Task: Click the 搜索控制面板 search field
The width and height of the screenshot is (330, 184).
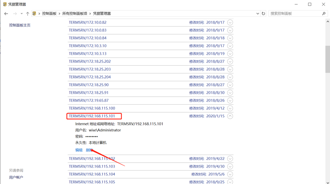Action: 294,14
